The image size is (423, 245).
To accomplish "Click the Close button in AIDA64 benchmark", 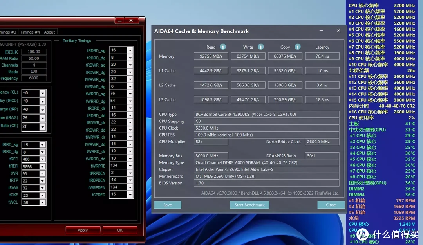I will [331, 205].
